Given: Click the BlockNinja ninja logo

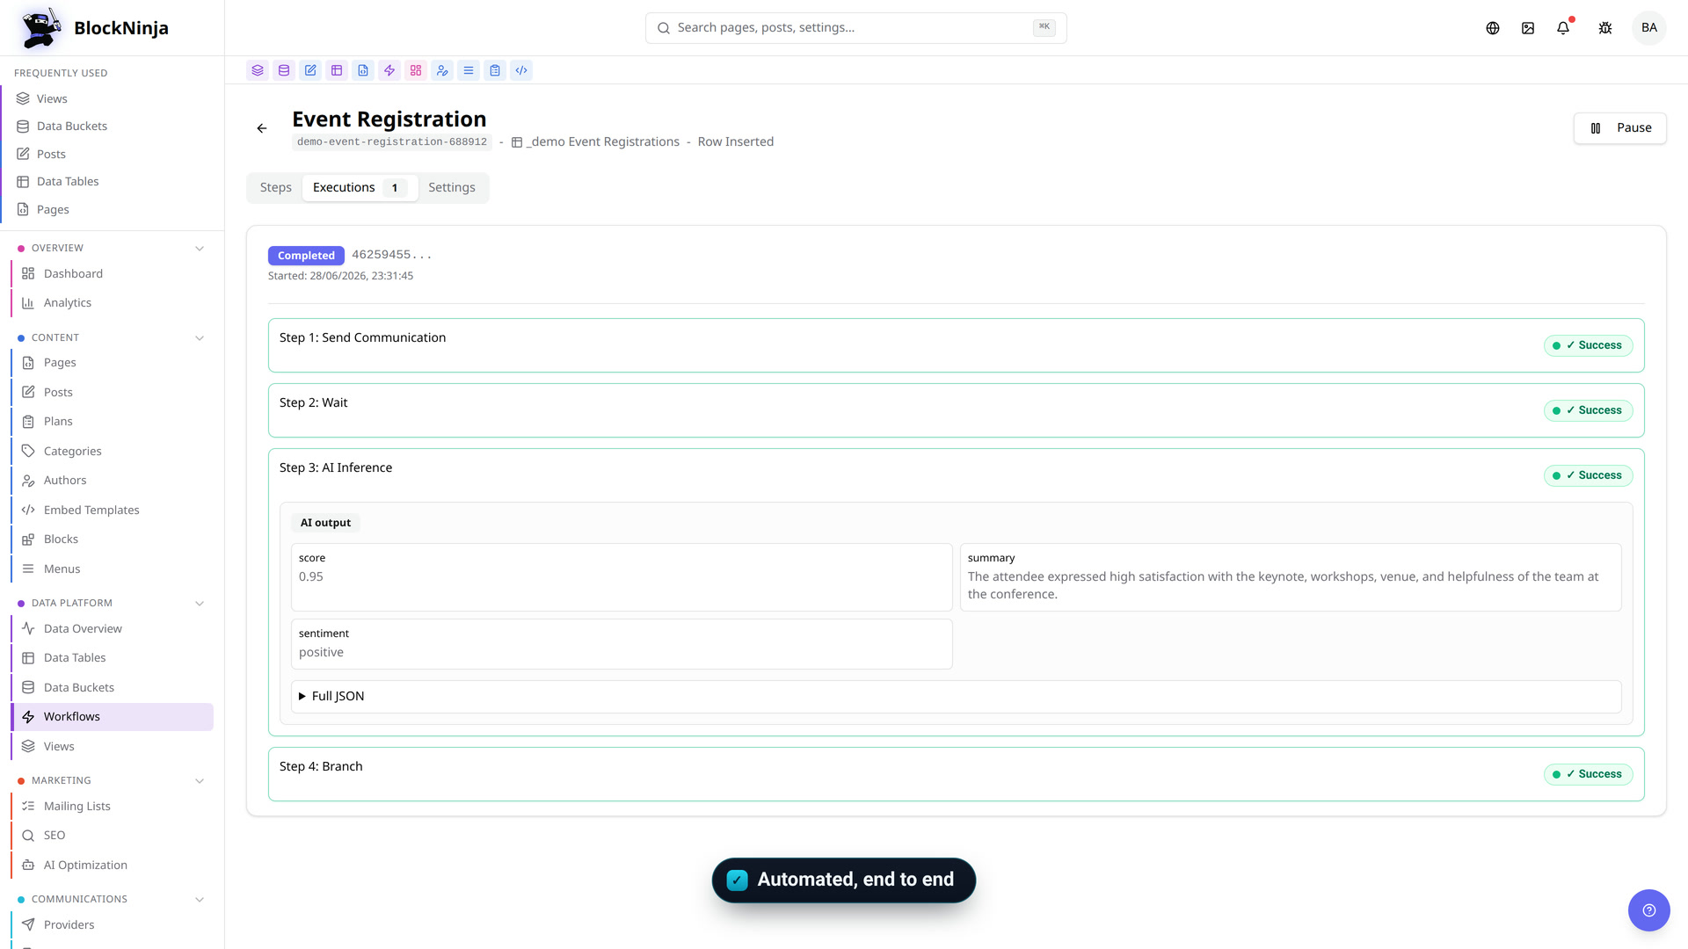Looking at the screenshot, I should click(x=40, y=28).
